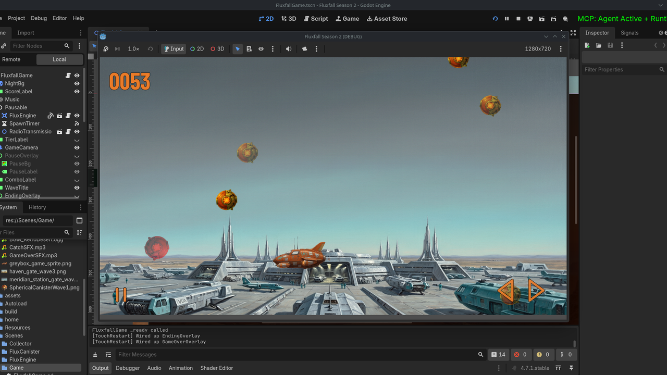
Task: Open the Debug menu
Action: 39,18
